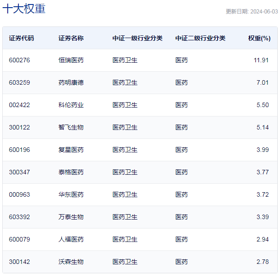This screenshot has height=276, width=280.
Task: Click weight value 7.01
Action: click(262, 83)
